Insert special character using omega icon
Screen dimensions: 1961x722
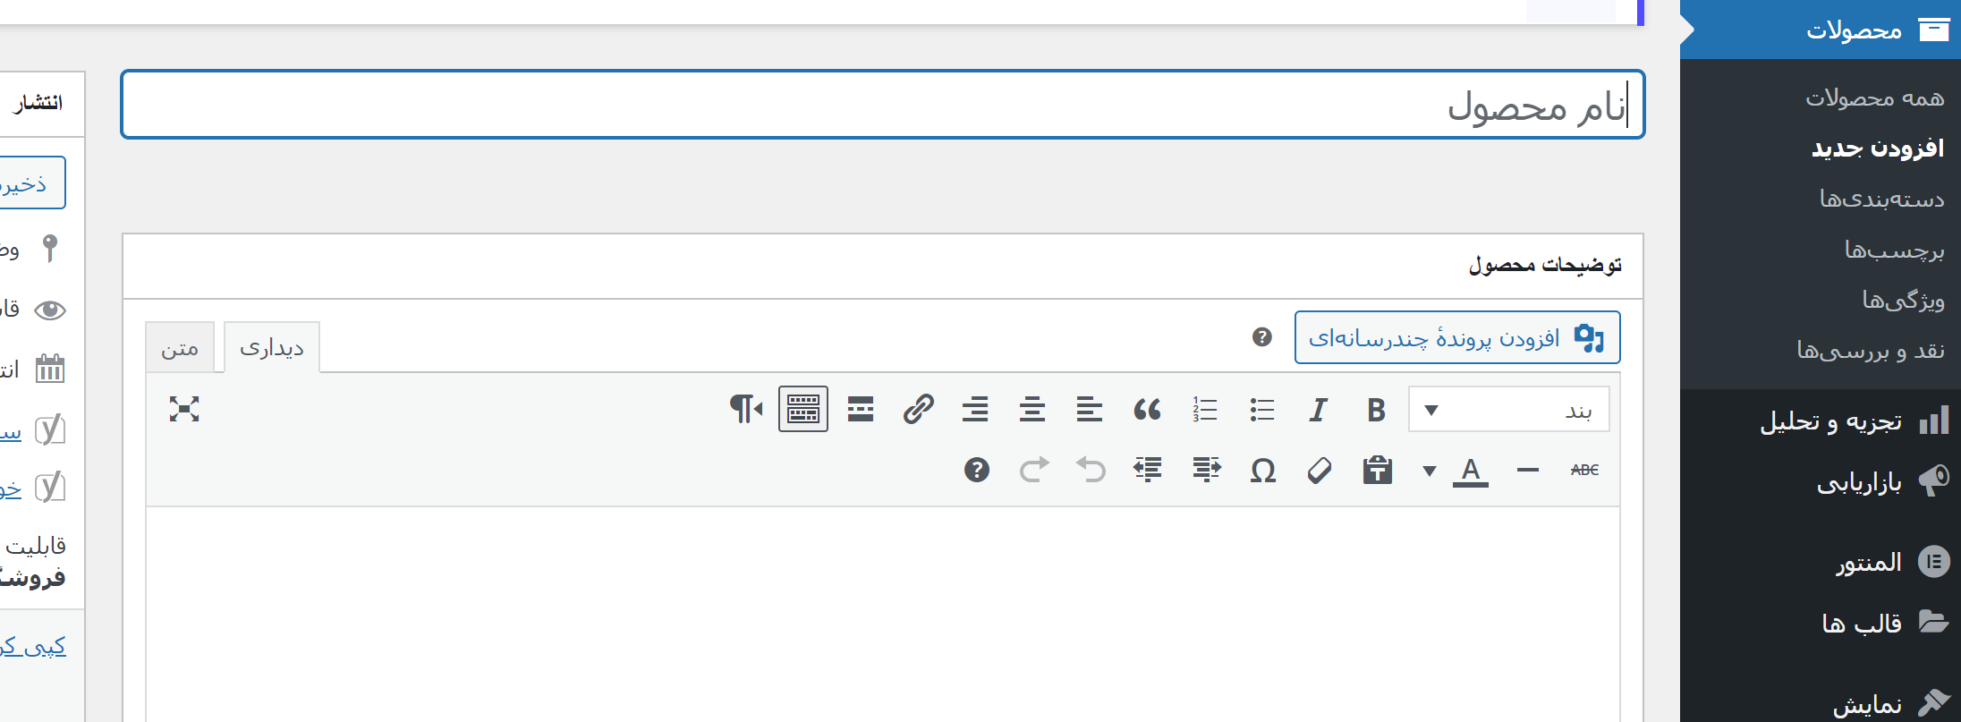click(x=1262, y=470)
